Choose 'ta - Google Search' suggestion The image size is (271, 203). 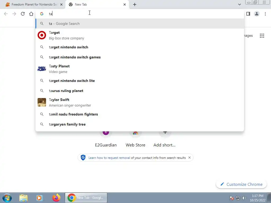tap(140, 24)
